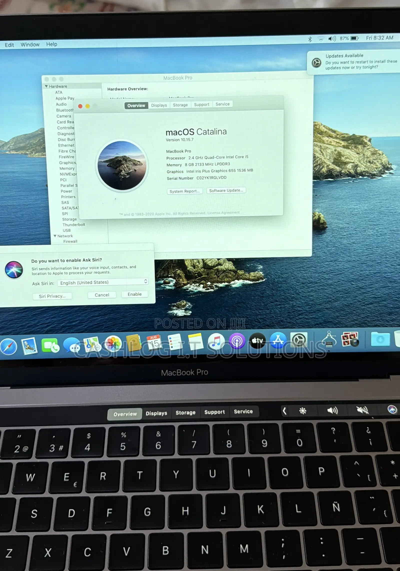
Task: Open the Mail stamp icon in Dock
Action: (29, 346)
